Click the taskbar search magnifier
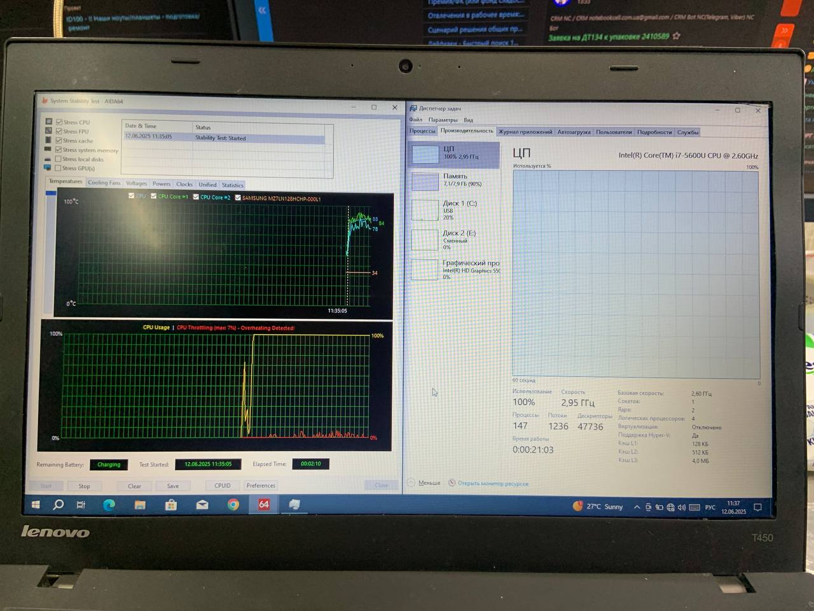Image resolution: width=814 pixels, height=611 pixels. point(58,505)
